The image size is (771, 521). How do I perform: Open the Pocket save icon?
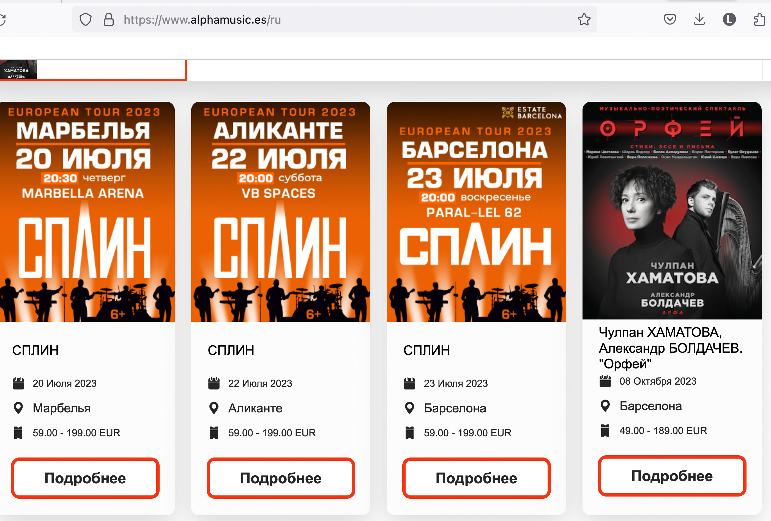tap(670, 20)
